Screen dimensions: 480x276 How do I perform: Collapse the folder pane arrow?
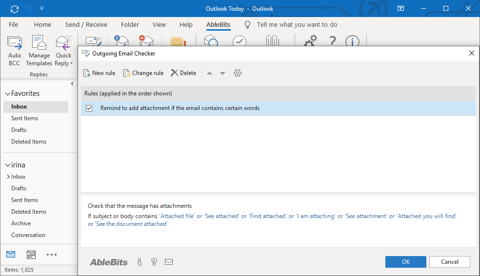[x=72, y=83]
